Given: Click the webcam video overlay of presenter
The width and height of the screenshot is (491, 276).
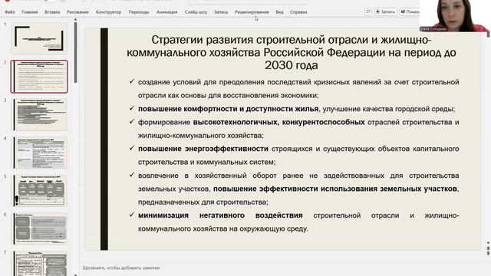Looking at the screenshot, I should click(x=454, y=15).
